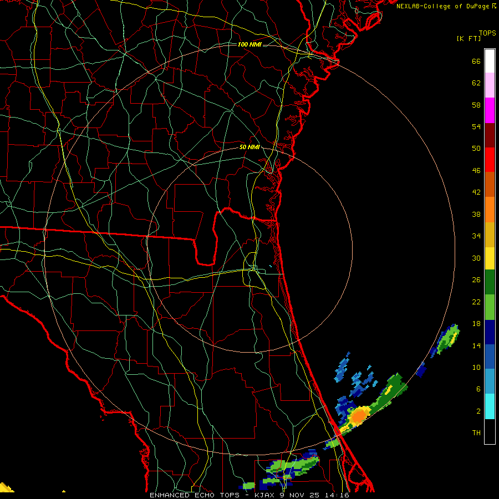Click the 100 NMI range ring label
Viewport: 499px width, 499px height.
249,44
